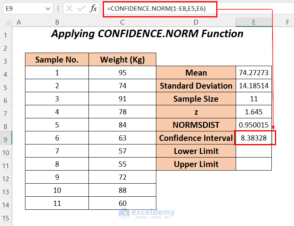Click the weight cell with 74
This screenshot has width=294, height=226.
123,85
